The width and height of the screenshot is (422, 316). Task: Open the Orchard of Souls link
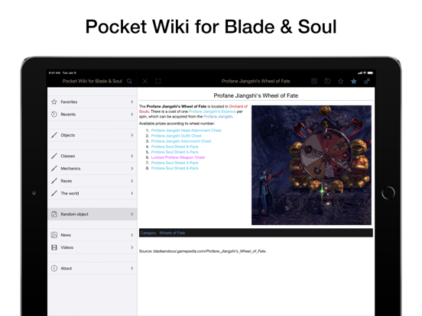click(239, 106)
